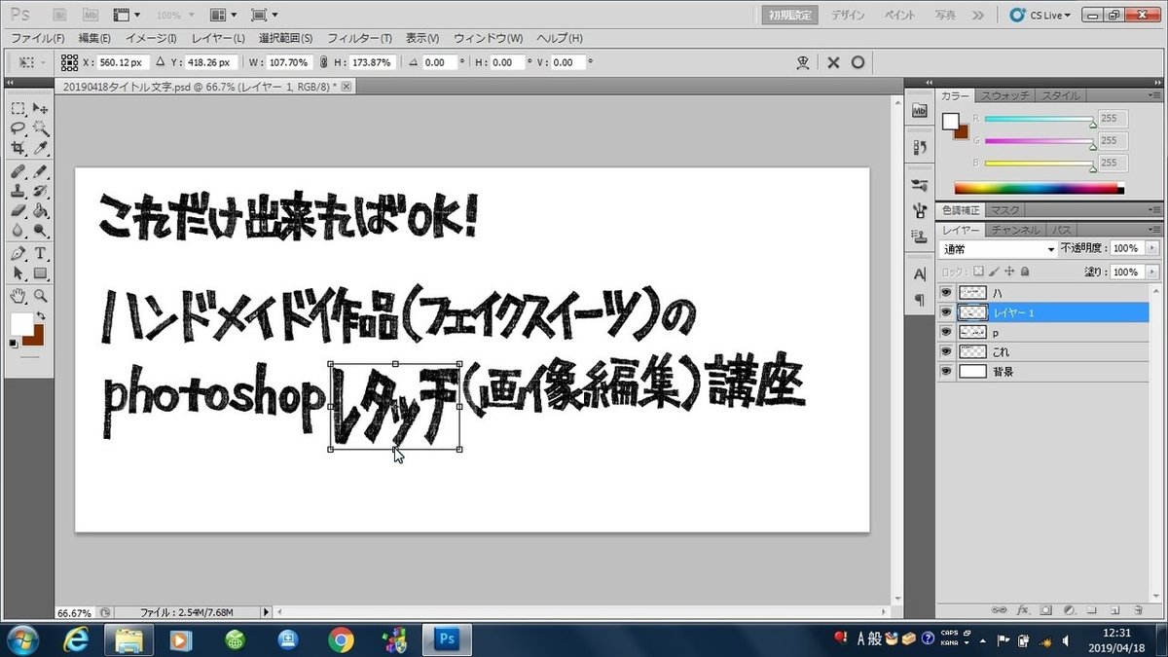Viewport: 1168px width, 657px height.
Task: Toggle relative positioning triangle for reference point
Action: 162,62
